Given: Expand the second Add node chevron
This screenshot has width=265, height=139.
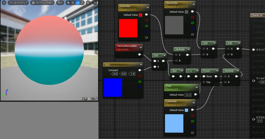Looking at the screenshot, I should (239, 43).
